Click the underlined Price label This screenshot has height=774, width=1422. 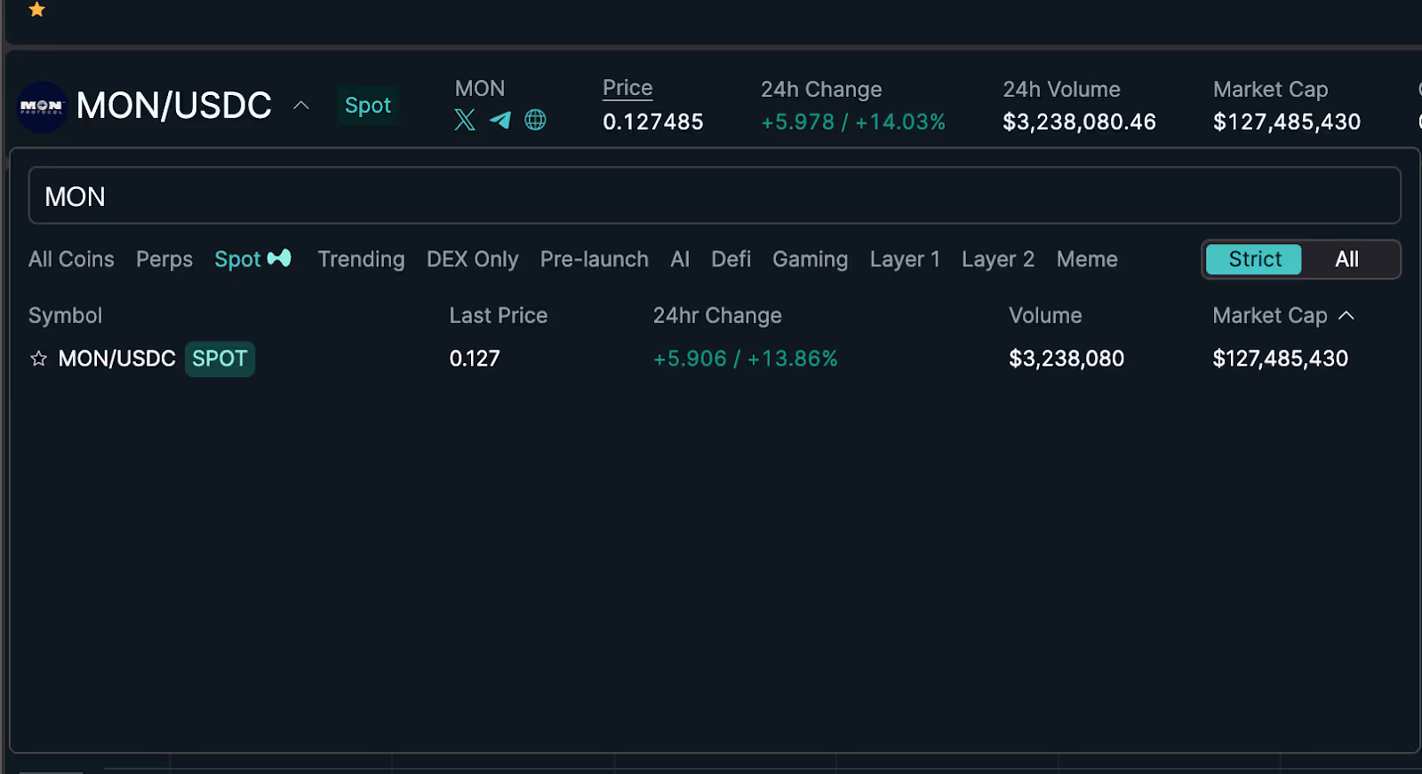pos(627,88)
